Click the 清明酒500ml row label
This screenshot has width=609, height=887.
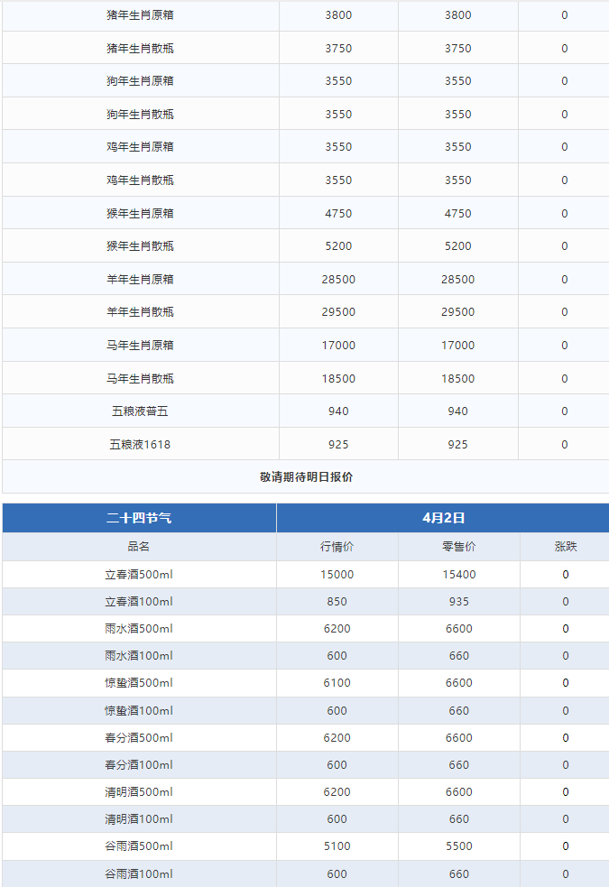139,792
